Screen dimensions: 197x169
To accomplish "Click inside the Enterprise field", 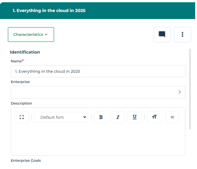I will pos(98,92).
